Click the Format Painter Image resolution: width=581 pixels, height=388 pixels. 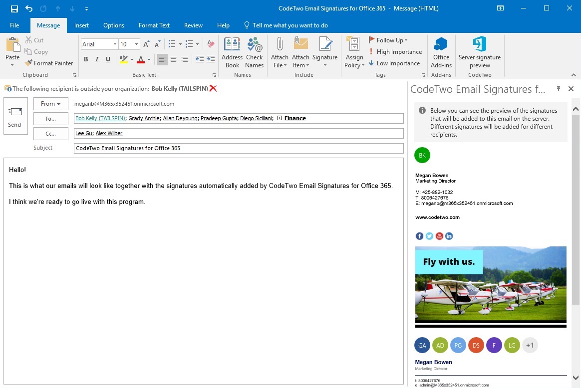click(x=49, y=63)
